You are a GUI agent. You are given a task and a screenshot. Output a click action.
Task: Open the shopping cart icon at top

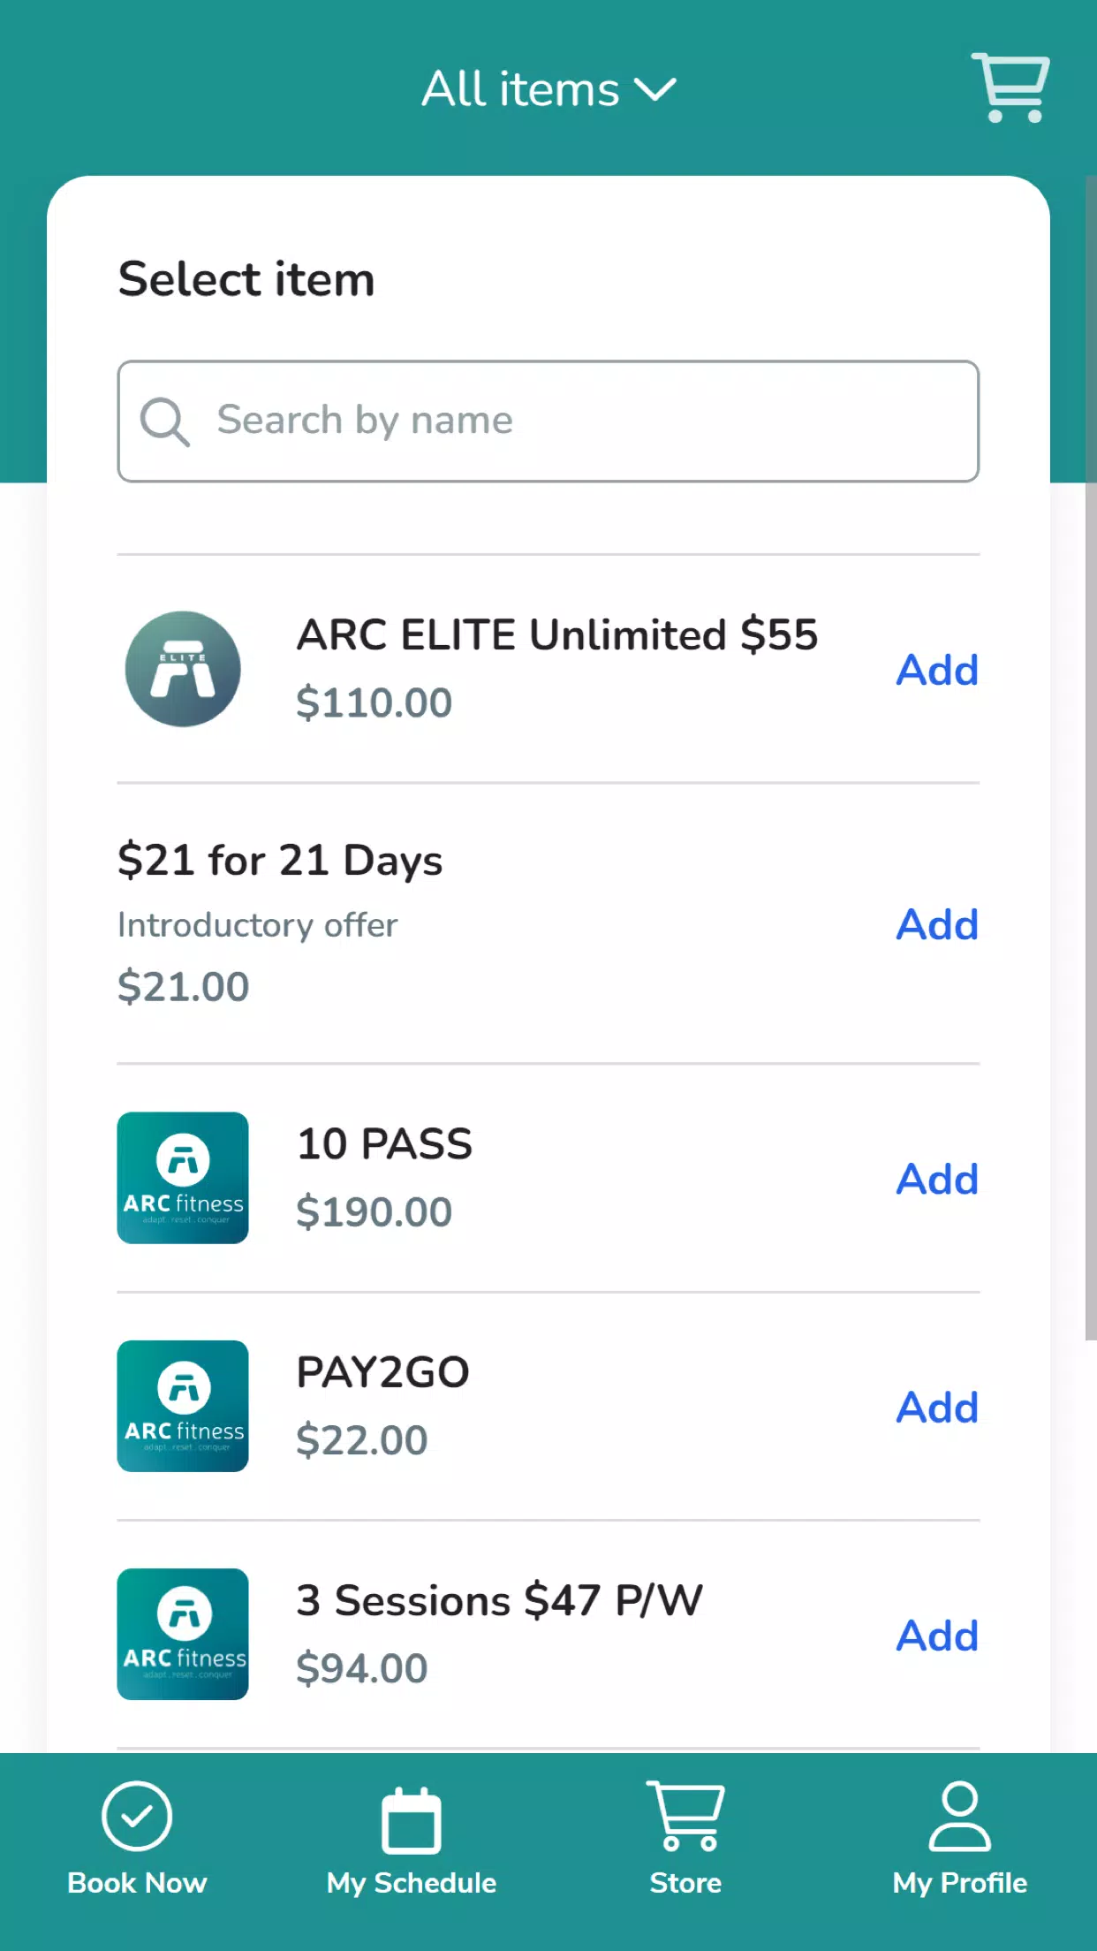point(1010,87)
